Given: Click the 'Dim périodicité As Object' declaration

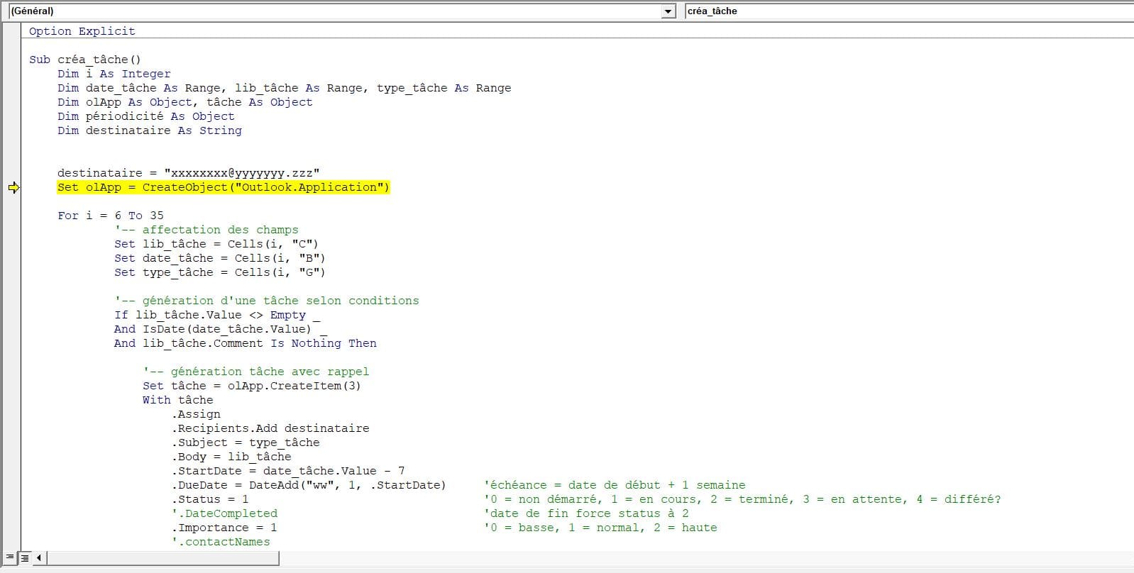Looking at the screenshot, I should click(145, 116).
